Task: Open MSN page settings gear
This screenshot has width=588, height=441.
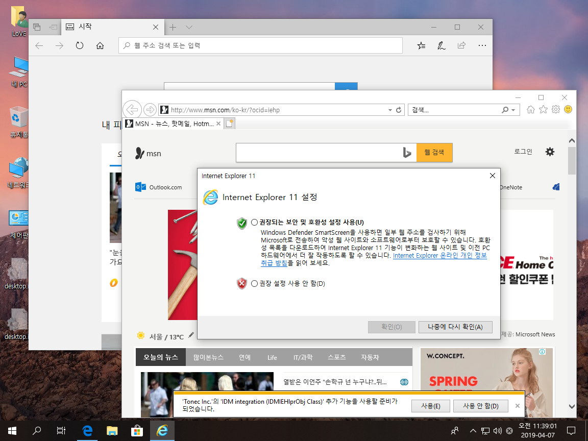Action: tap(550, 152)
